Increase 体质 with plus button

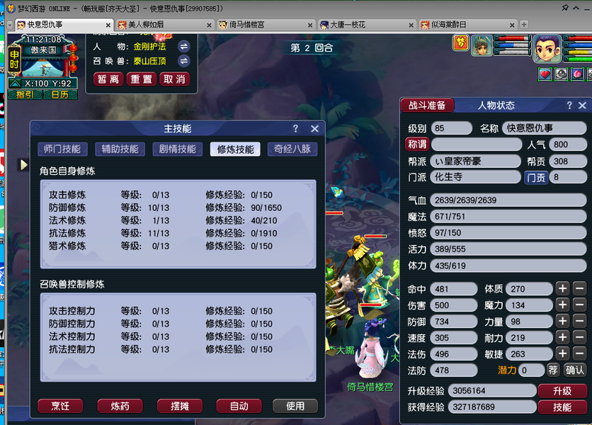click(562, 289)
